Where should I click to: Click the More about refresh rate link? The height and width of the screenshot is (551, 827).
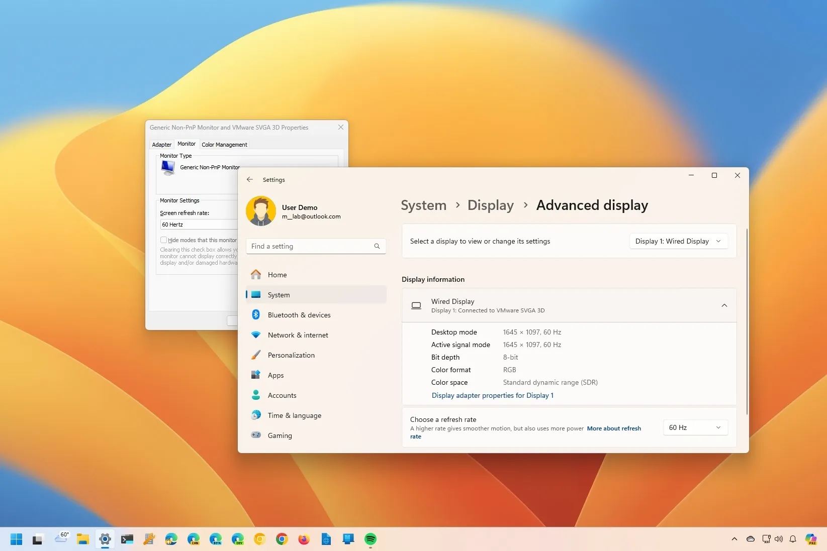pyautogui.click(x=613, y=428)
